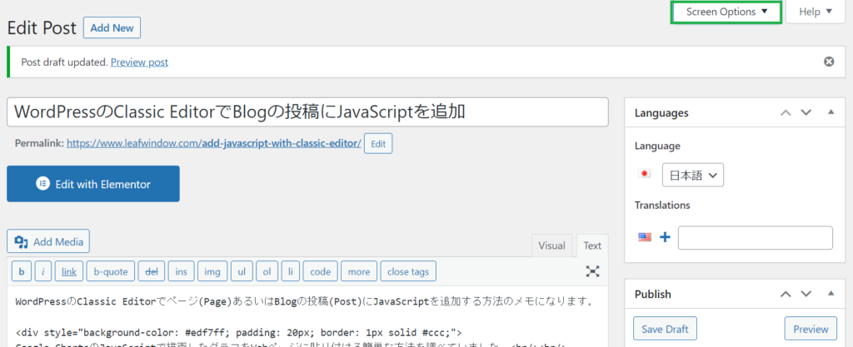
Task: Insert unordered list with ul button
Action: pyautogui.click(x=242, y=271)
